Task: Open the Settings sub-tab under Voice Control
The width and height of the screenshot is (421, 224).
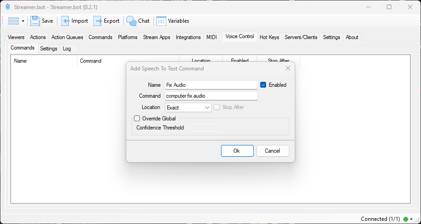Action: (x=48, y=49)
